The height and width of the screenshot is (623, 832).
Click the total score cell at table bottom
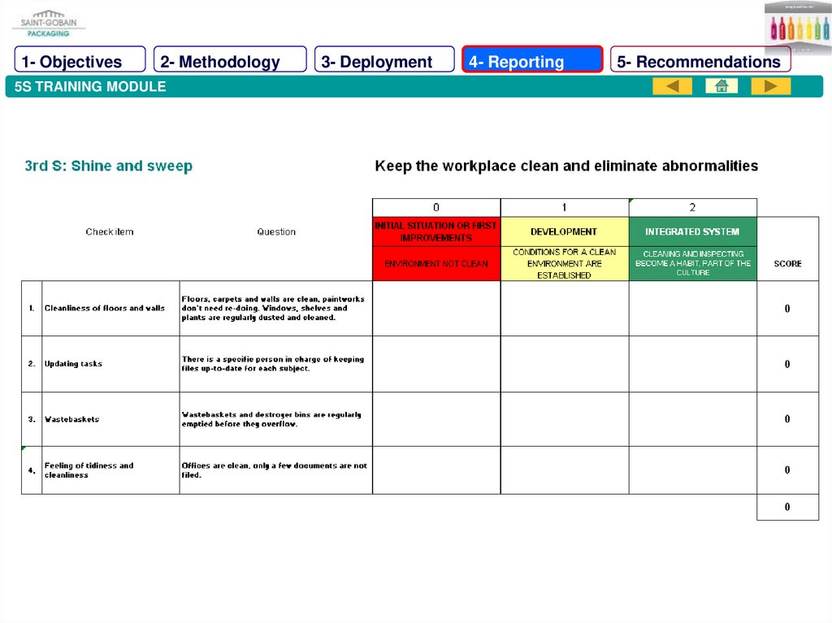787,507
